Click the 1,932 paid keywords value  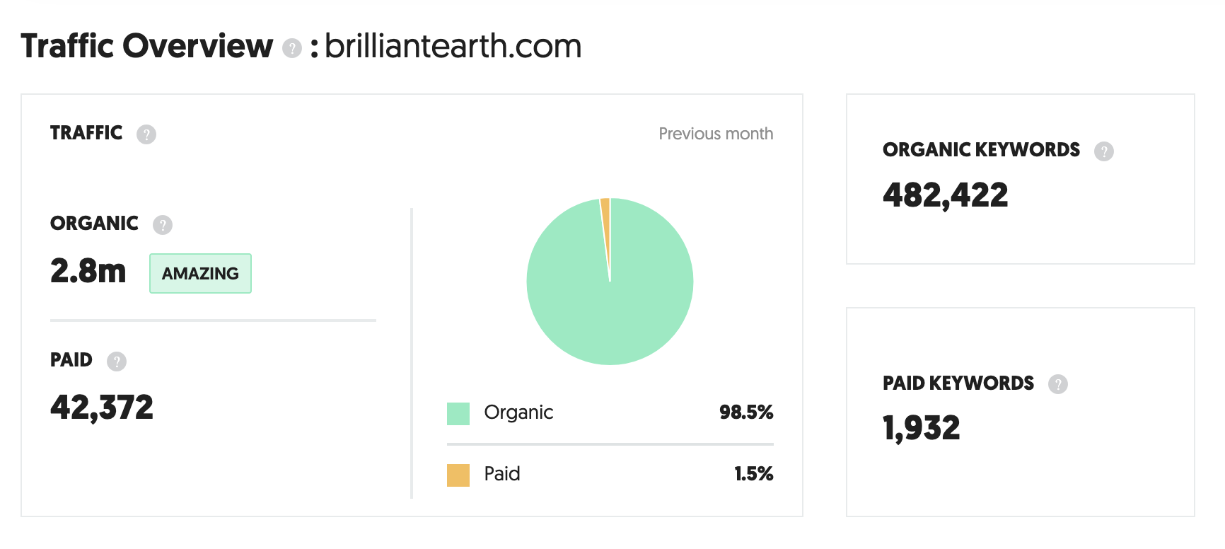[x=921, y=428]
